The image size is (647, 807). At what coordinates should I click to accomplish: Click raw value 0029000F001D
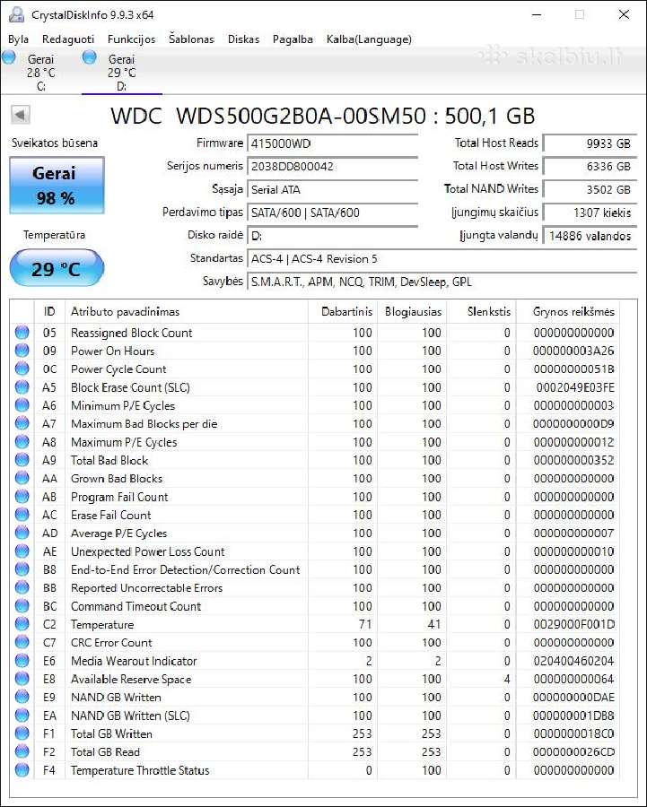[x=573, y=624]
